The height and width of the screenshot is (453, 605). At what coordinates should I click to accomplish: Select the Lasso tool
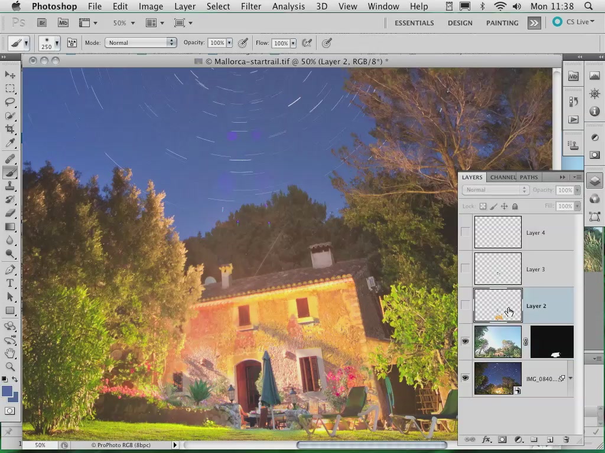click(x=9, y=102)
